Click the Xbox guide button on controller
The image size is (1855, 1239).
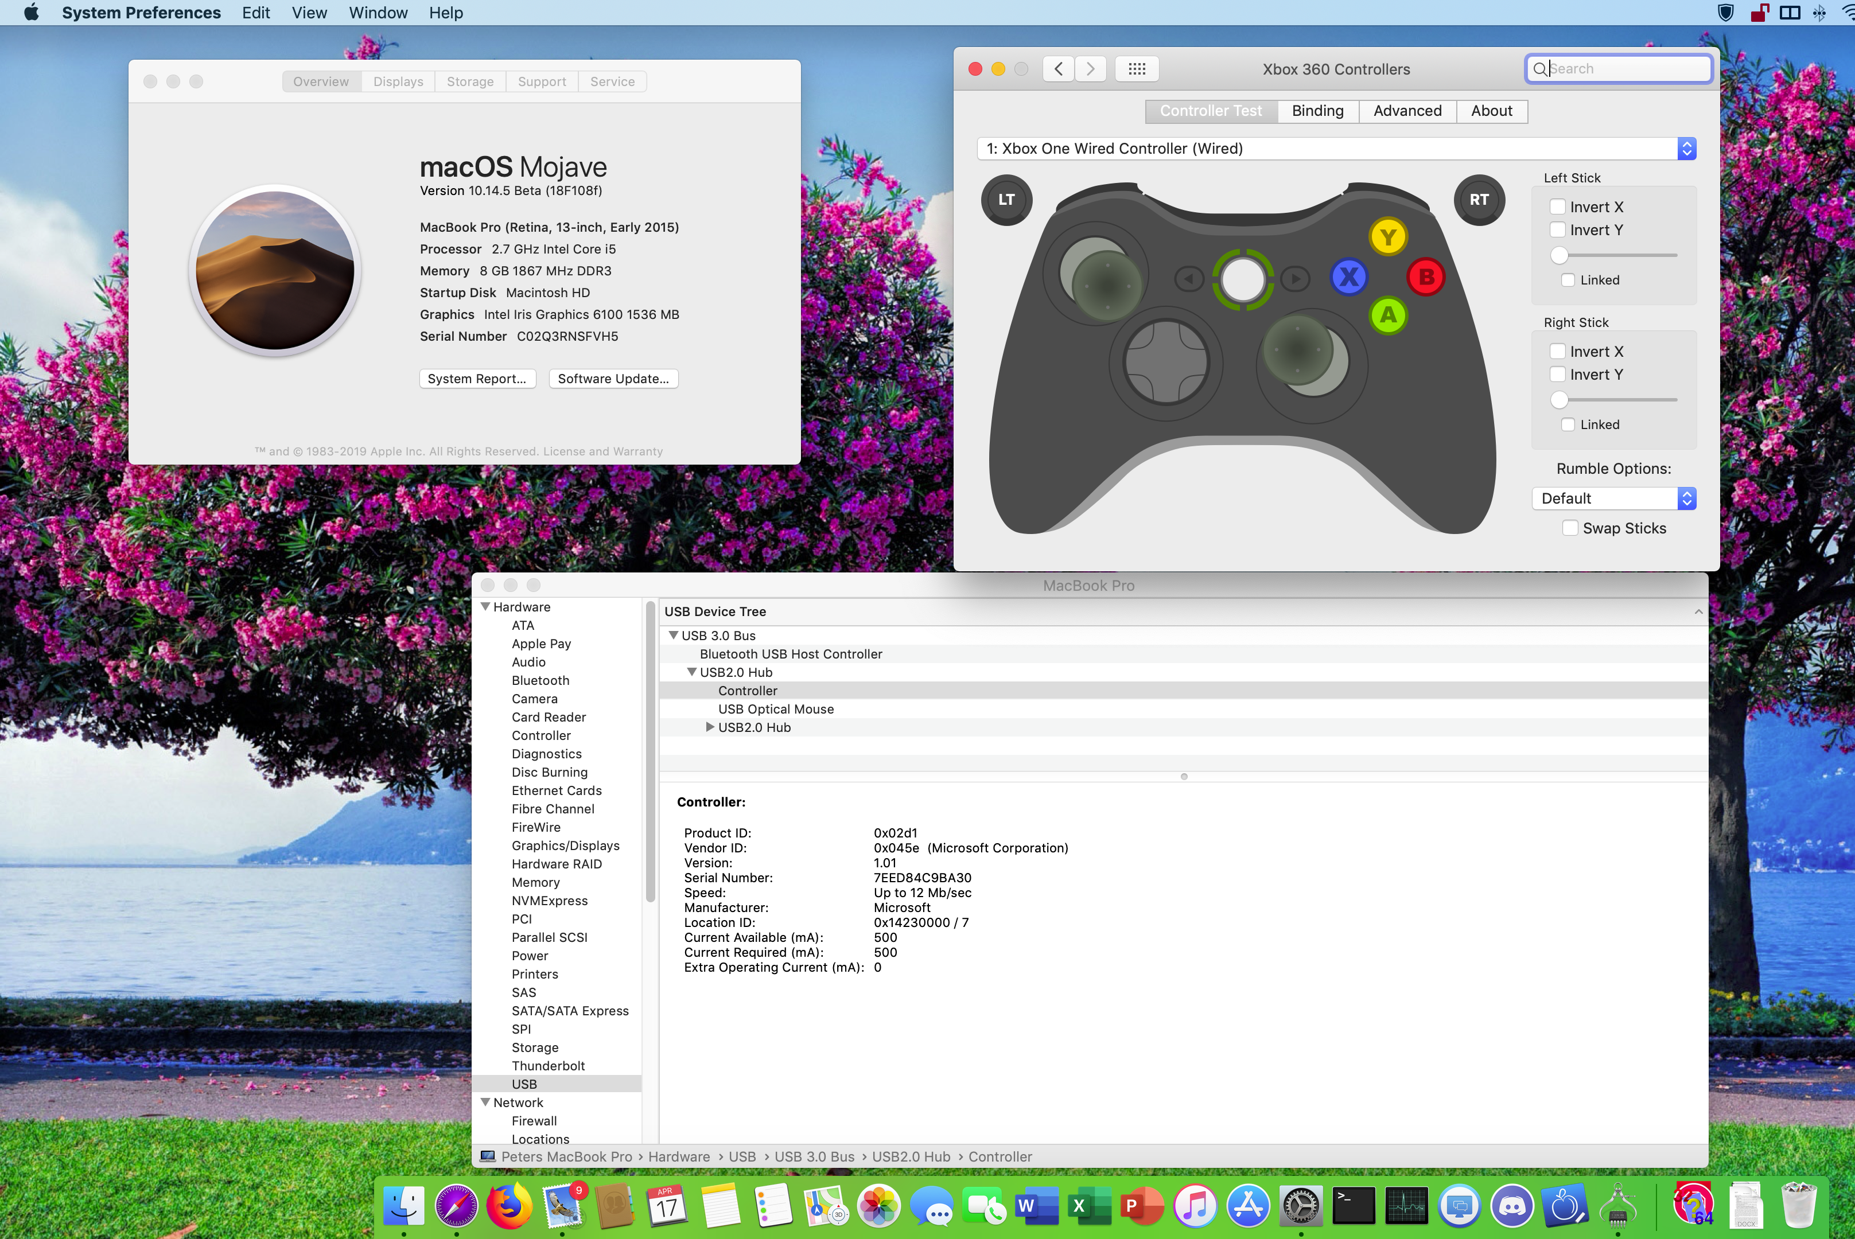1242,279
